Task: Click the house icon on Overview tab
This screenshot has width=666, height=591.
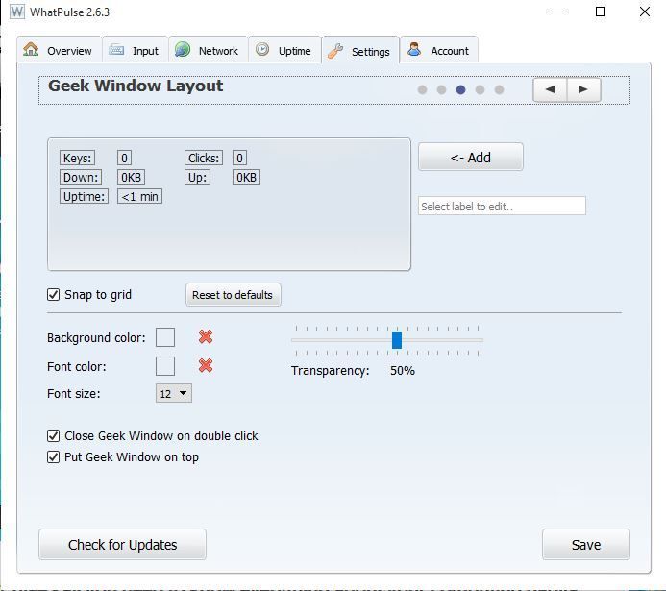Action: [31, 49]
